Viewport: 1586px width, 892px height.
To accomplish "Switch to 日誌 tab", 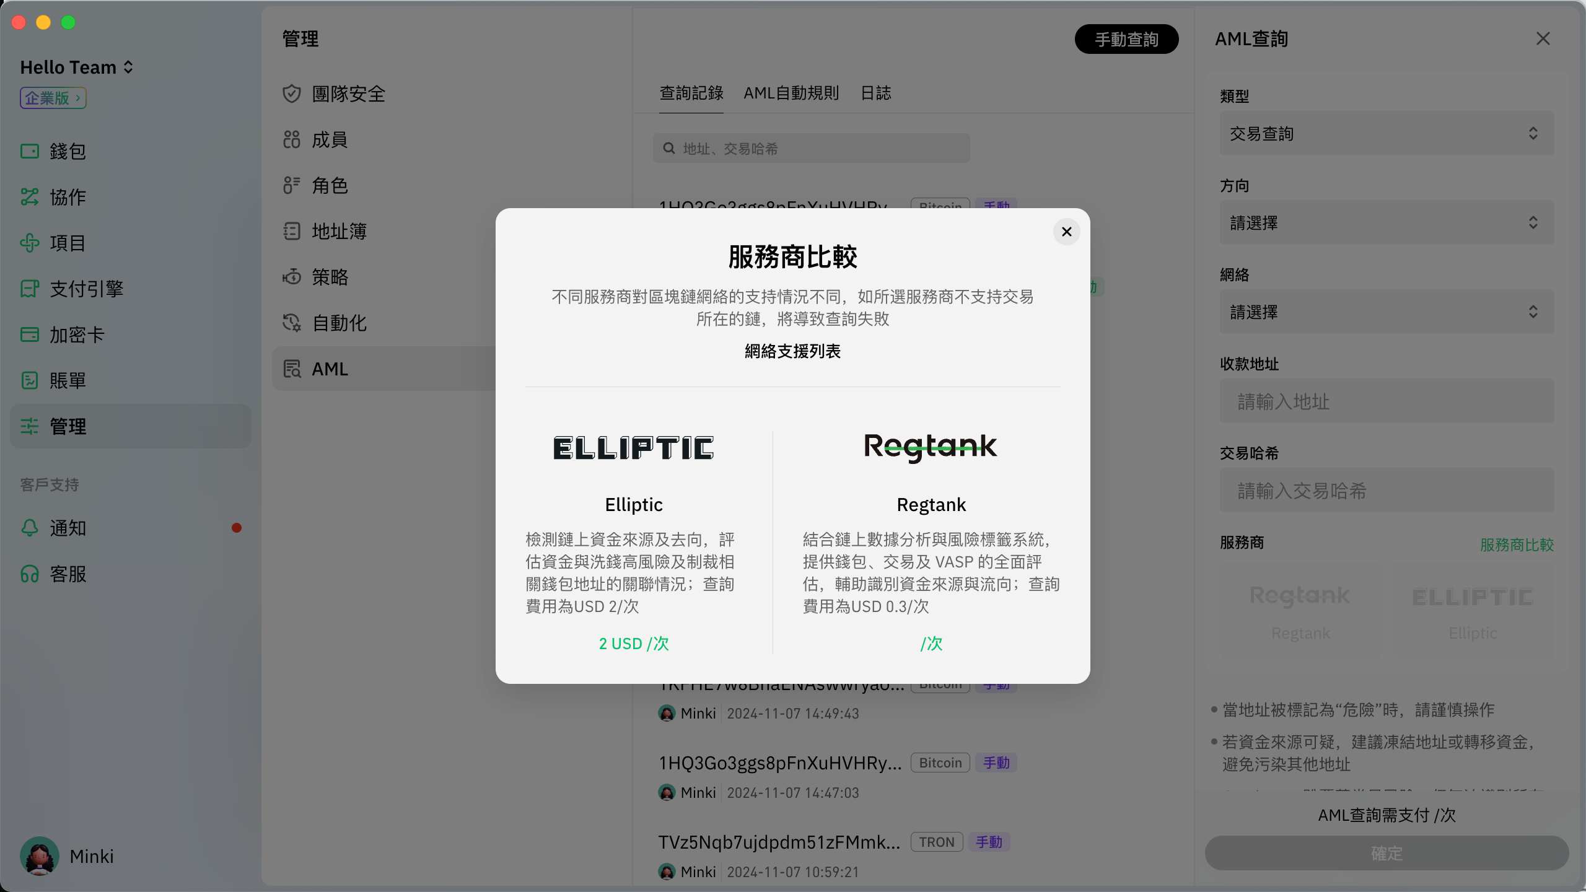I will (x=875, y=94).
